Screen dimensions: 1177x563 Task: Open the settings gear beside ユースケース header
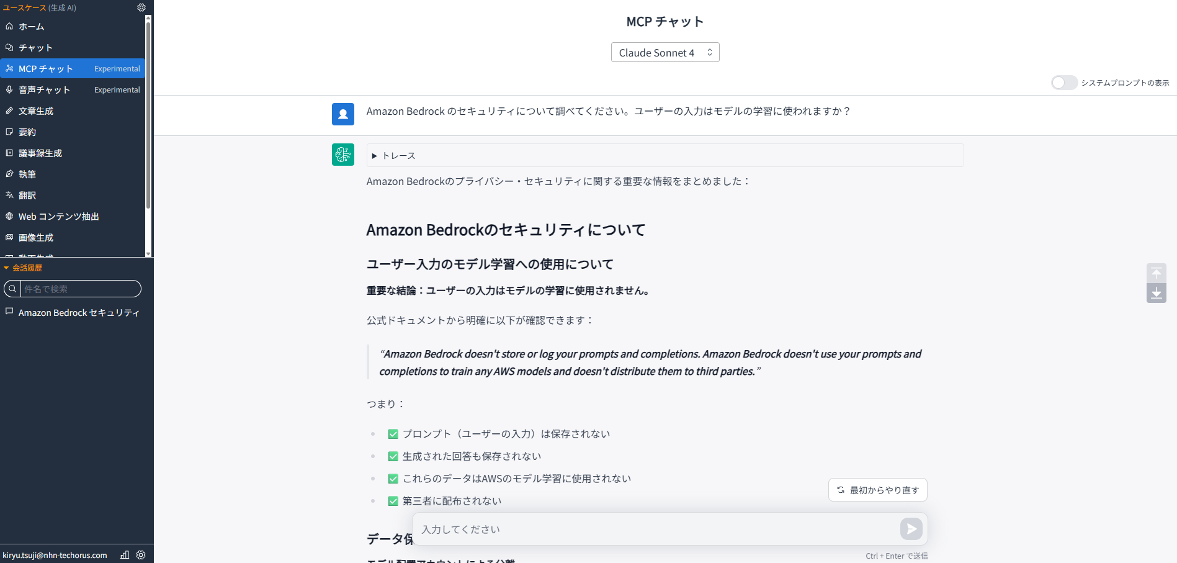(x=141, y=7)
